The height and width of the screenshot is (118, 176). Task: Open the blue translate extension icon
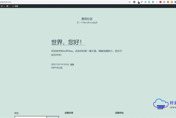149,2
